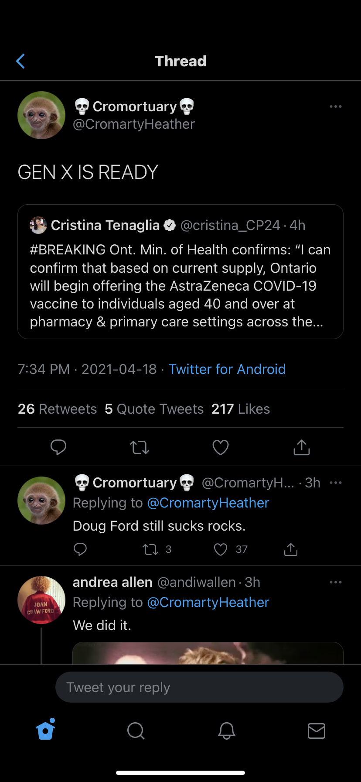The image size is (361, 782).
Task: View the 217 Likes list
Action: click(240, 409)
